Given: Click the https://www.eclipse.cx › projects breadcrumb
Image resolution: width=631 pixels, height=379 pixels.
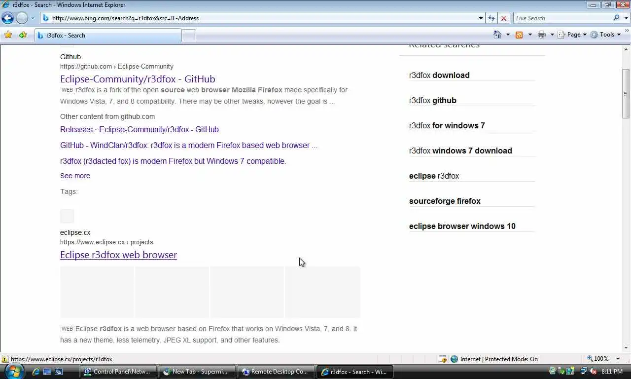Looking at the screenshot, I should (x=106, y=242).
